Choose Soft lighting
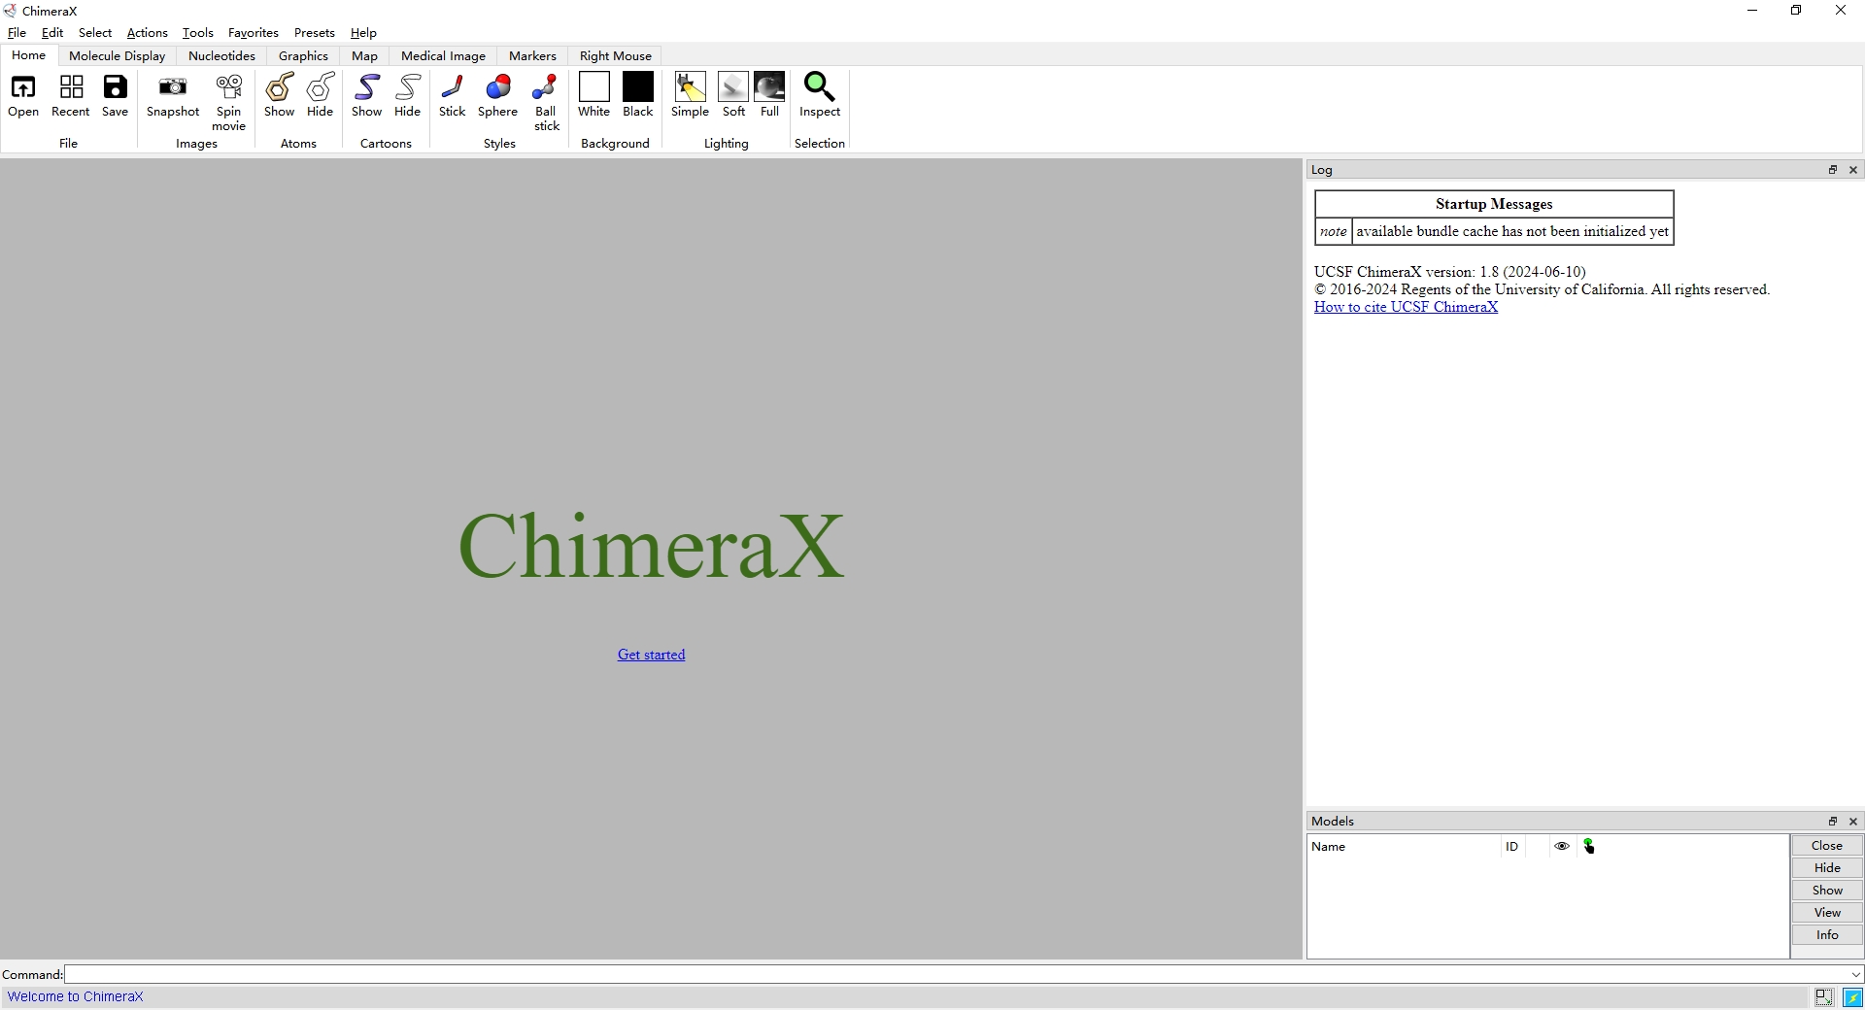 pyautogui.click(x=734, y=95)
